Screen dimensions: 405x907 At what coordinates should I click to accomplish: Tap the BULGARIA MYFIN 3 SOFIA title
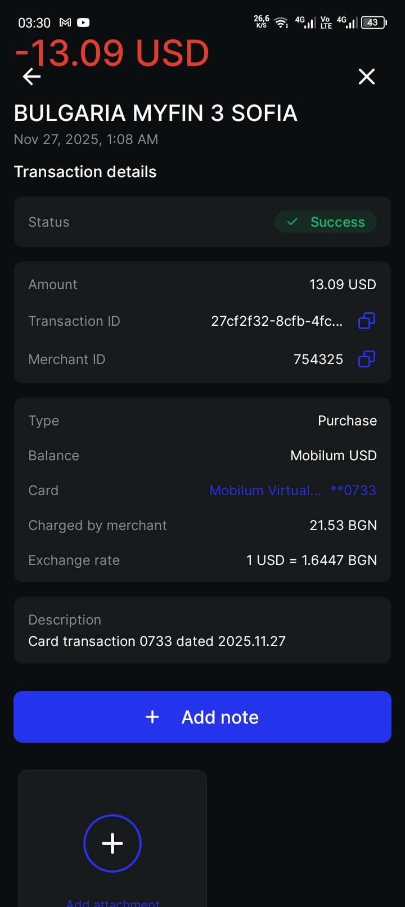click(156, 113)
